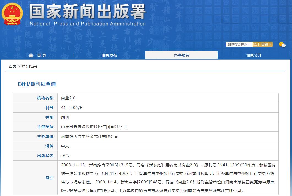The height and width of the screenshot is (196, 292).
Task: Click the magnifier search icon
Action: pos(255,44)
